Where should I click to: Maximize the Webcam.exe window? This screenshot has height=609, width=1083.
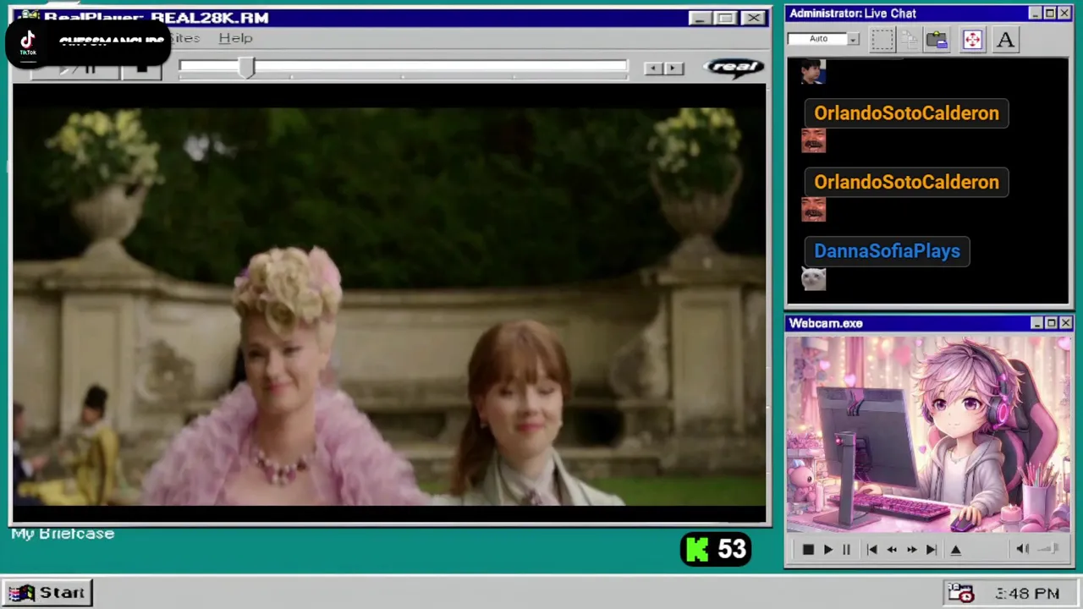1051,323
